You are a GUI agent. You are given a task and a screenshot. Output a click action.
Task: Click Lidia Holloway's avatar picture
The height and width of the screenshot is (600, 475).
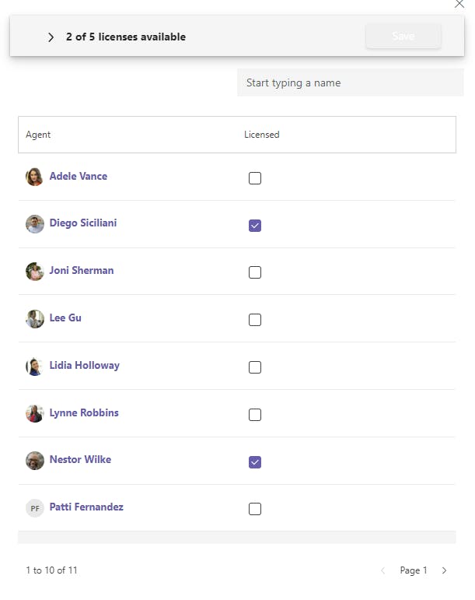34,367
